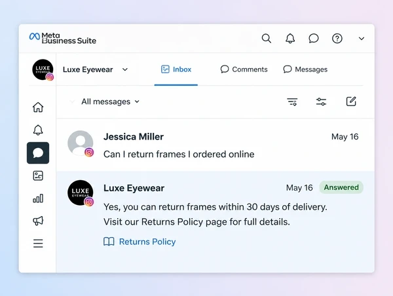
Task: Click Luxe Eyewear profile avatar in header
Action: [43, 69]
